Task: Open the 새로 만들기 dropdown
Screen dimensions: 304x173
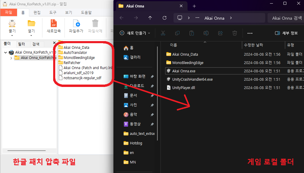Action: pos(135,33)
